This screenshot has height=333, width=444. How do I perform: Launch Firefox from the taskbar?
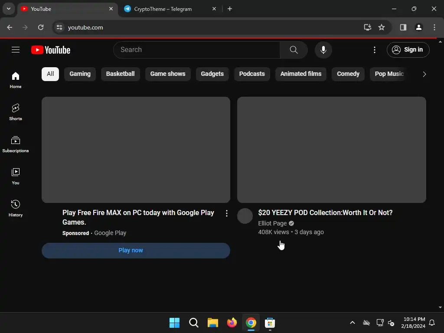tap(232, 323)
